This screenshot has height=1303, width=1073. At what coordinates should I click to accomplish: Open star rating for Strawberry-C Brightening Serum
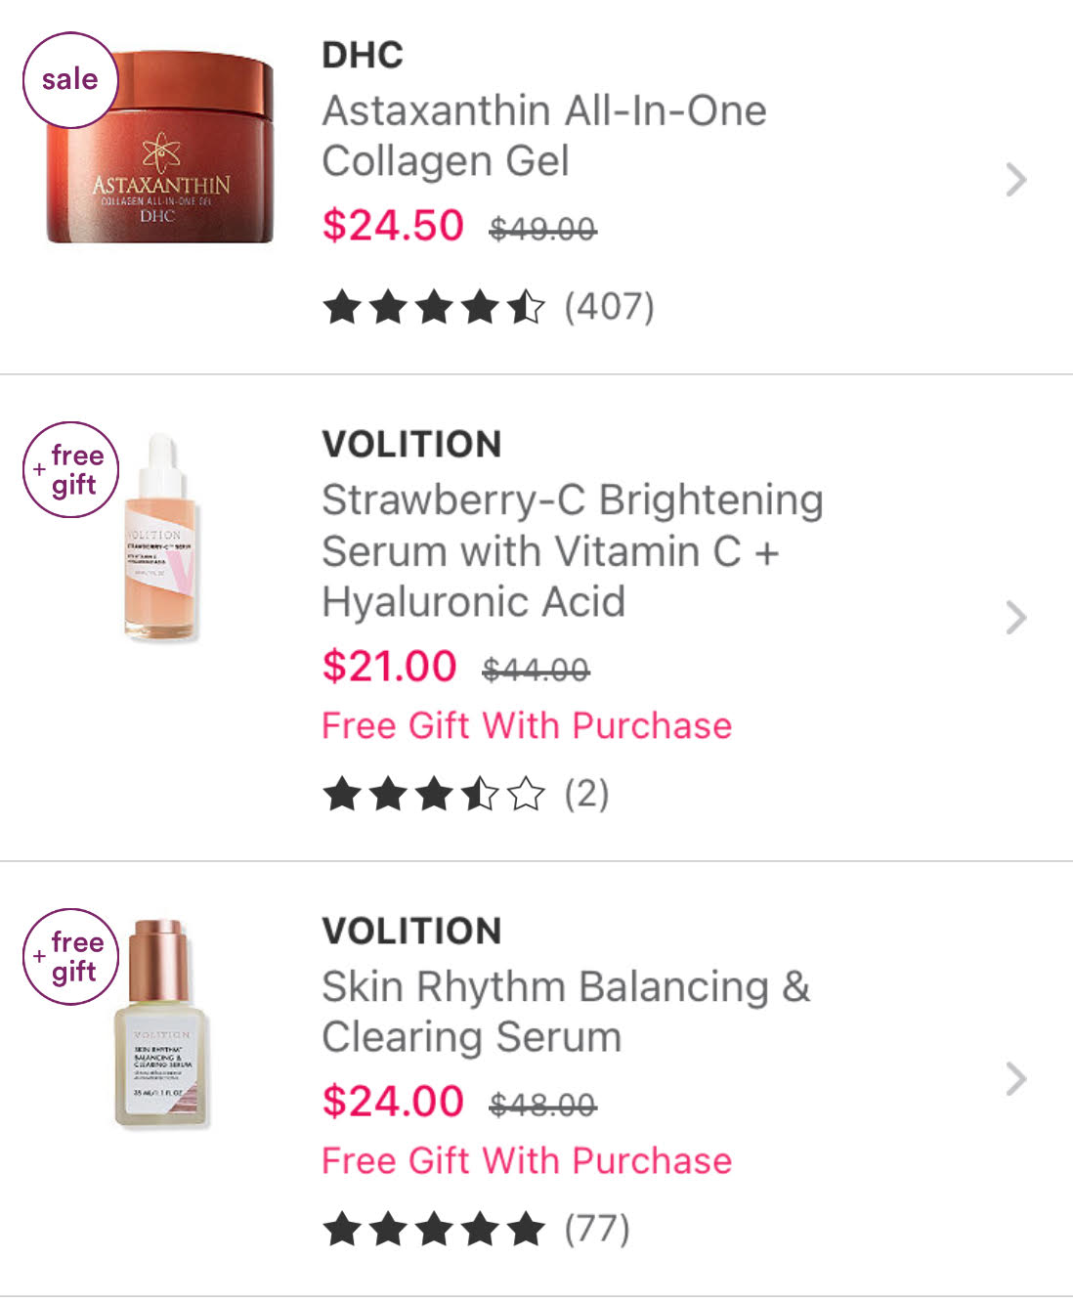pyautogui.click(x=433, y=794)
